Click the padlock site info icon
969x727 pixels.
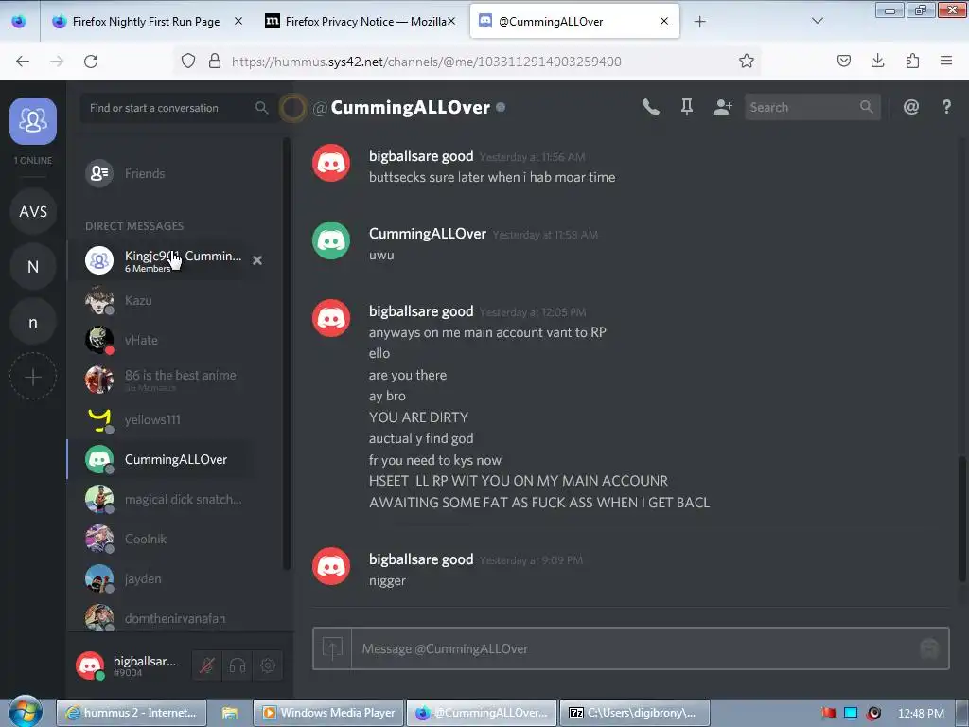[215, 61]
